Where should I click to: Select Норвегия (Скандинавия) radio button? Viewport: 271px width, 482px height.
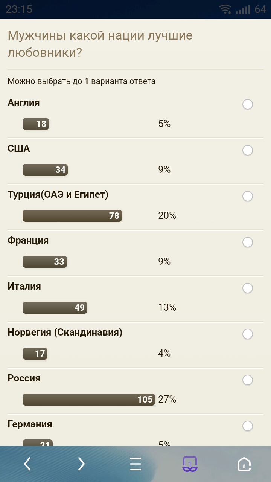248,334
